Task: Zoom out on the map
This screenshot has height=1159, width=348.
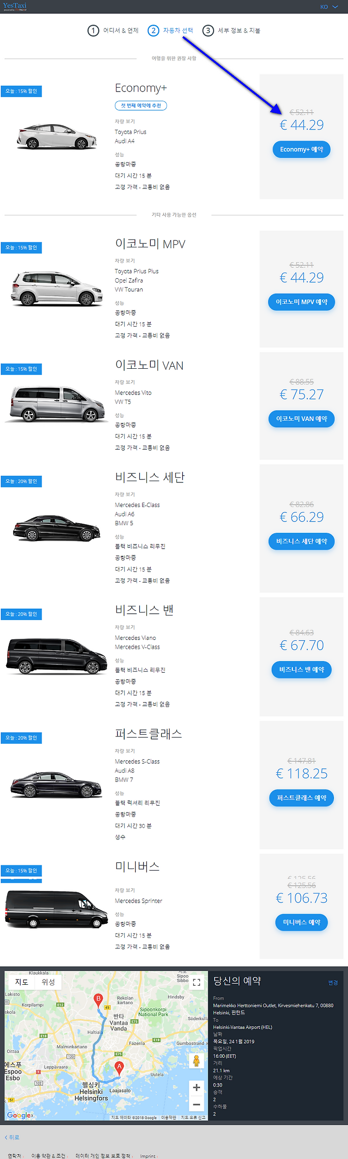Action: coord(196,1104)
